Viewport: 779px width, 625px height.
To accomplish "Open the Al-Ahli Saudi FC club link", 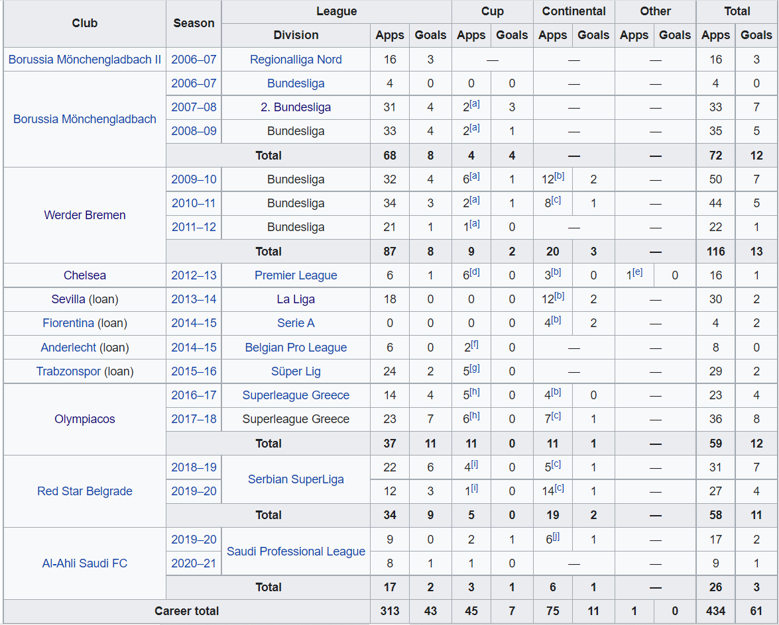I will 84,563.
